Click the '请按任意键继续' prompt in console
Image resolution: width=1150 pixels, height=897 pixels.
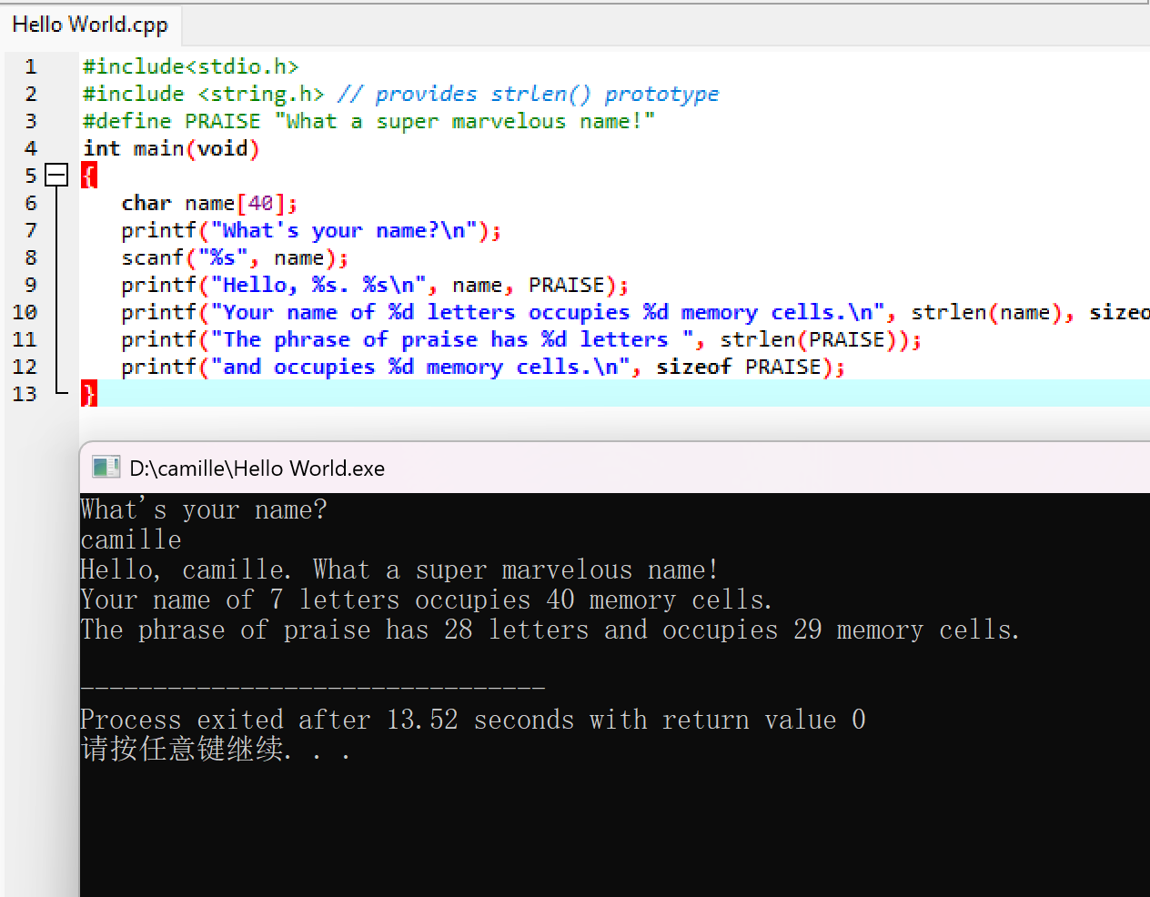pyautogui.click(x=215, y=750)
